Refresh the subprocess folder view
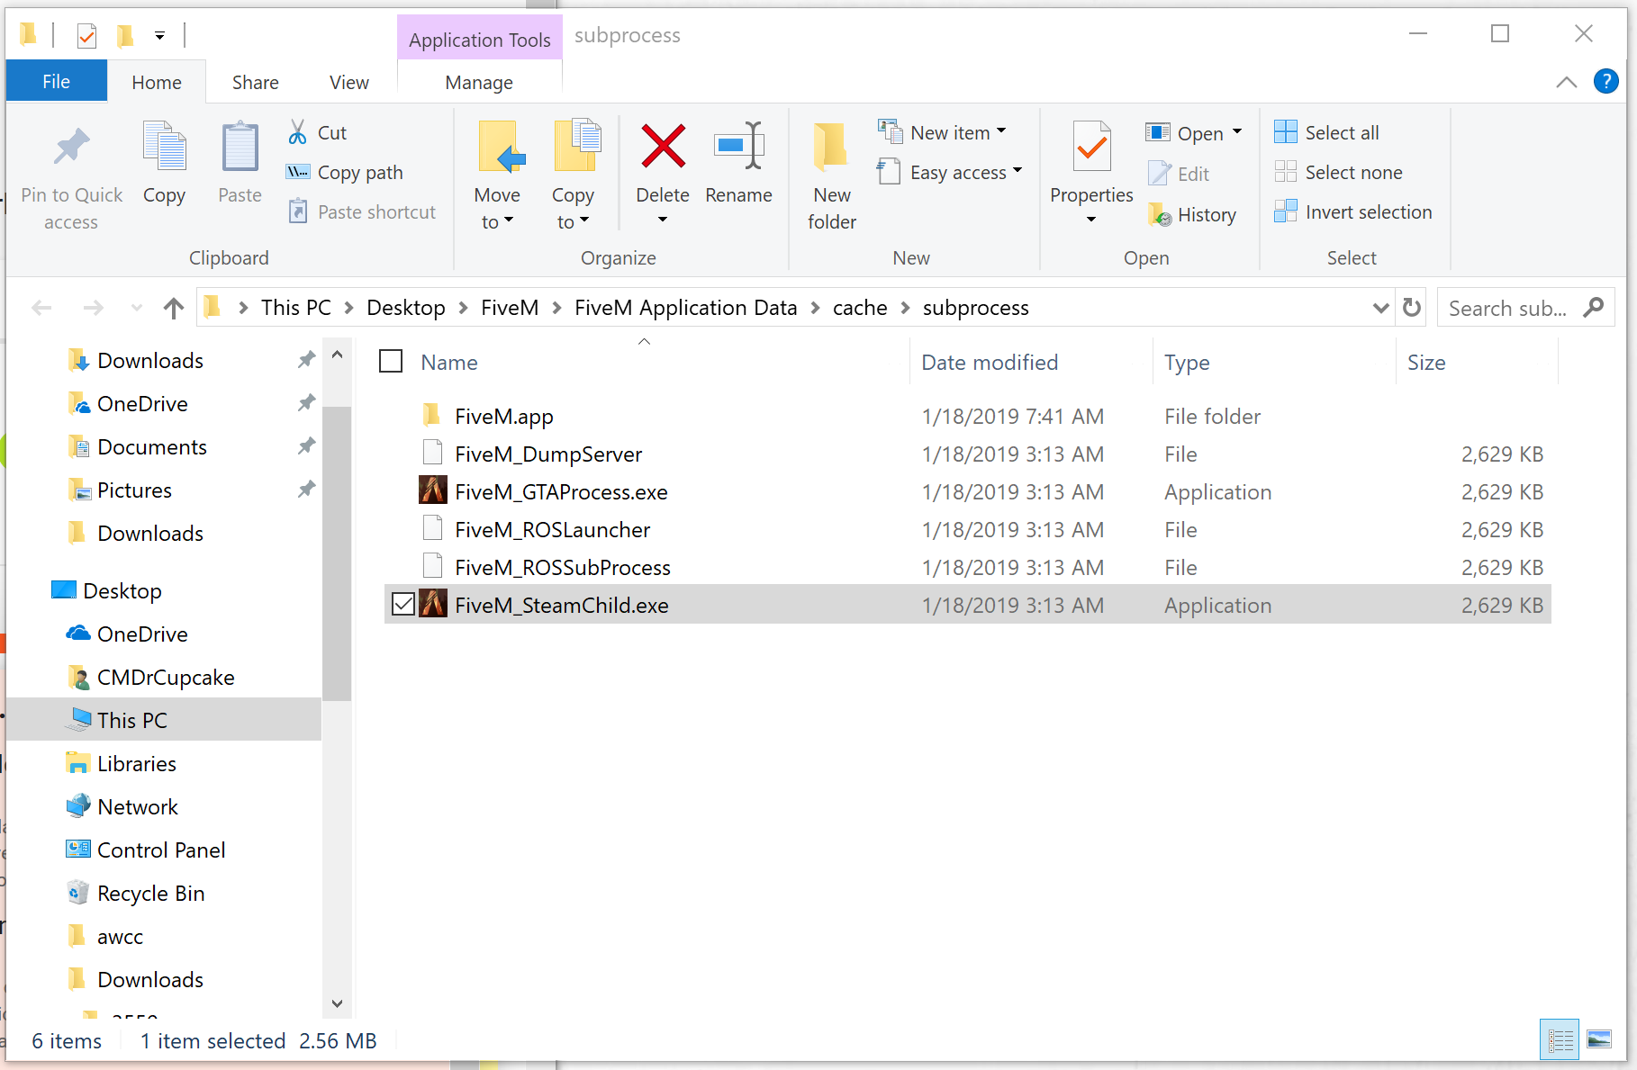The image size is (1637, 1070). tap(1412, 308)
